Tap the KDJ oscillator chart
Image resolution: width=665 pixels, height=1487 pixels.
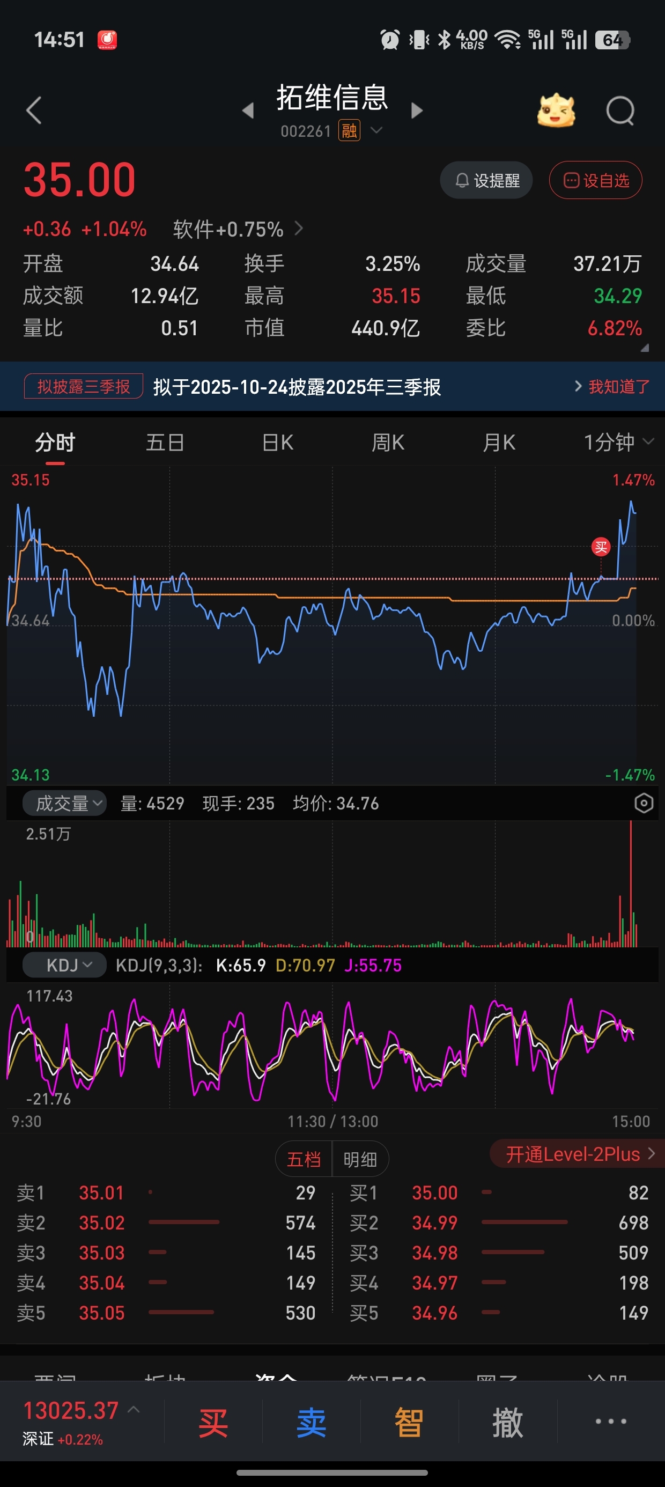pyautogui.click(x=332, y=1046)
